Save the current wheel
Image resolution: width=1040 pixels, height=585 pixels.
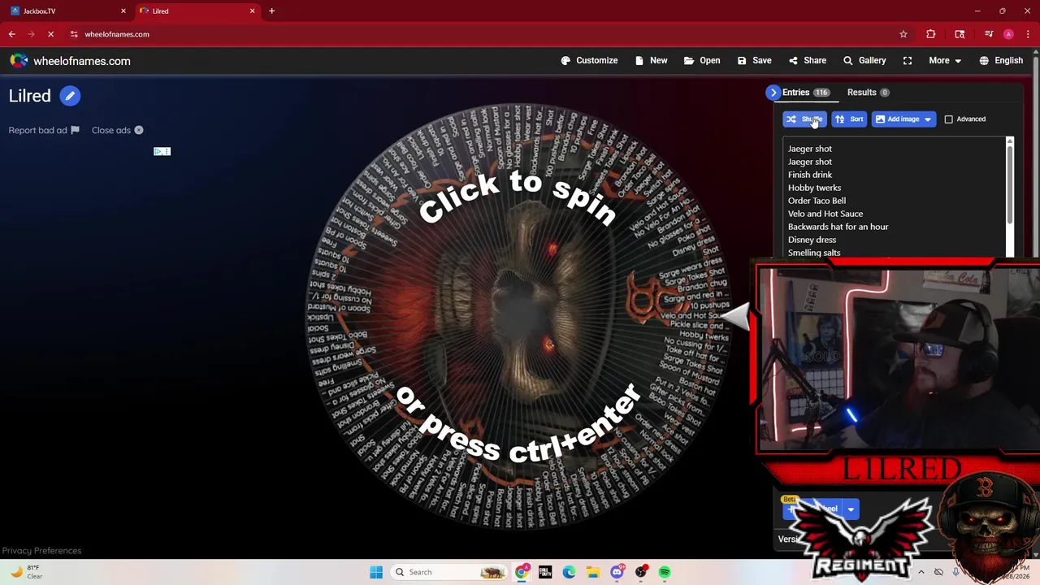[x=754, y=60]
